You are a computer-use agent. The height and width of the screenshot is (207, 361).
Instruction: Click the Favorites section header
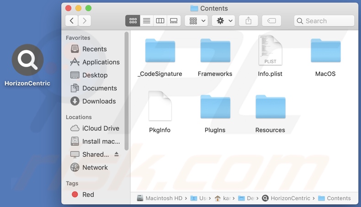[x=78, y=38]
